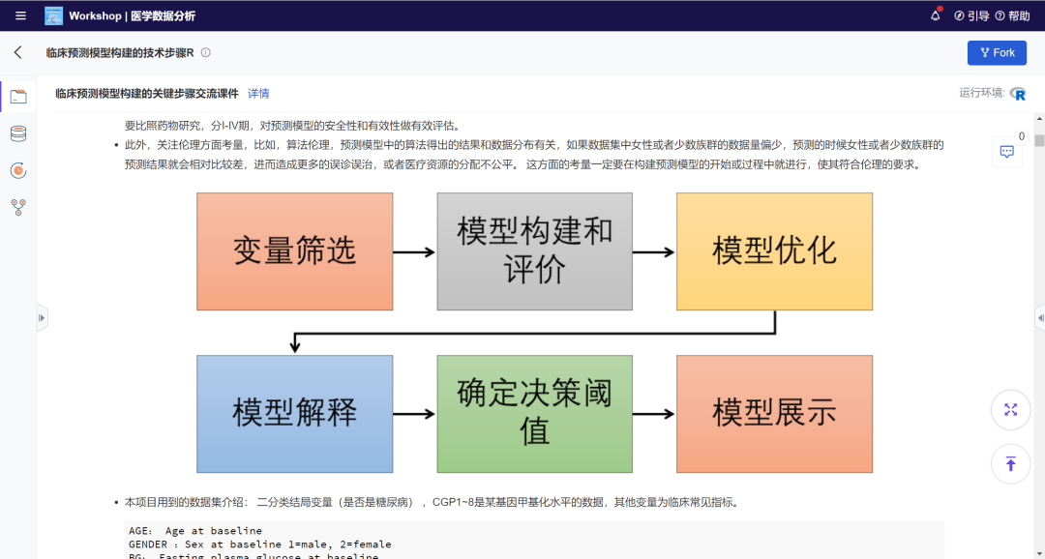Image resolution: width=1045 pixels, height=559 pixels.
Task: Click code line GENDER : Sex at baseline
Action: click(x=260, y=544)
